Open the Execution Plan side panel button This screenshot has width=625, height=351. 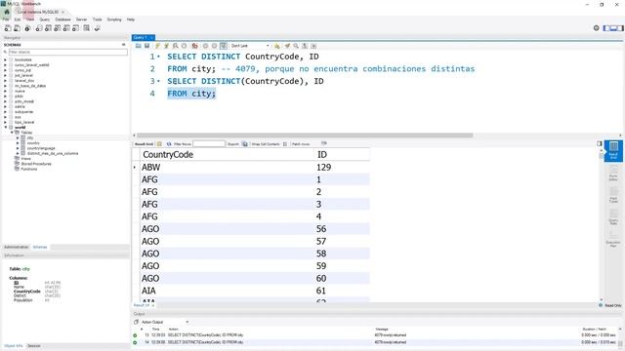tap(613, 238)
